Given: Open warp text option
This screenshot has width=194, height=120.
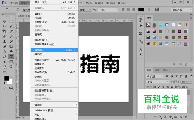Looking at the screenshot, I should coord(149,9).
